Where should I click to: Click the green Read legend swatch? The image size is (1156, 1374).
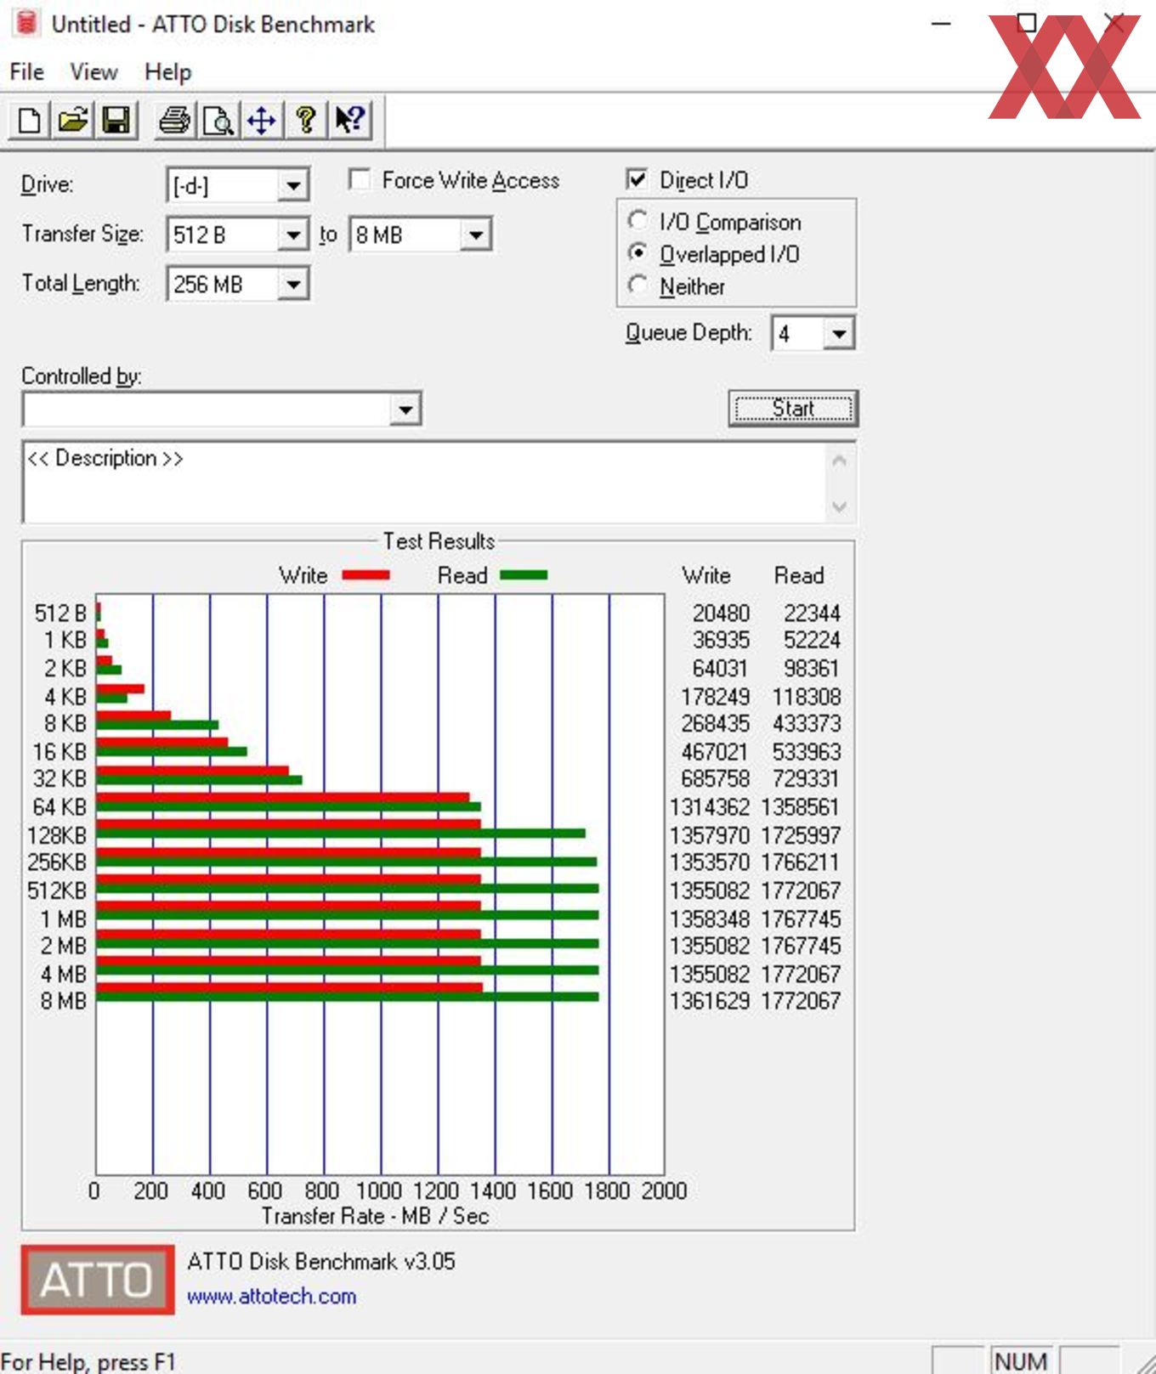point(524,575)
